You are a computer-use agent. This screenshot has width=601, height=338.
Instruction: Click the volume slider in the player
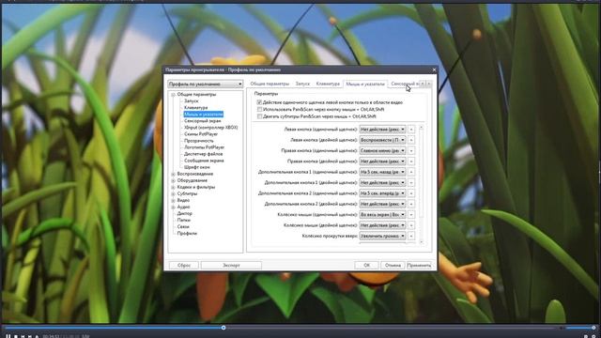[x=580, y=328]
